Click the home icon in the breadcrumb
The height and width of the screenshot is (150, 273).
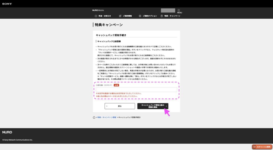point(94,117)
